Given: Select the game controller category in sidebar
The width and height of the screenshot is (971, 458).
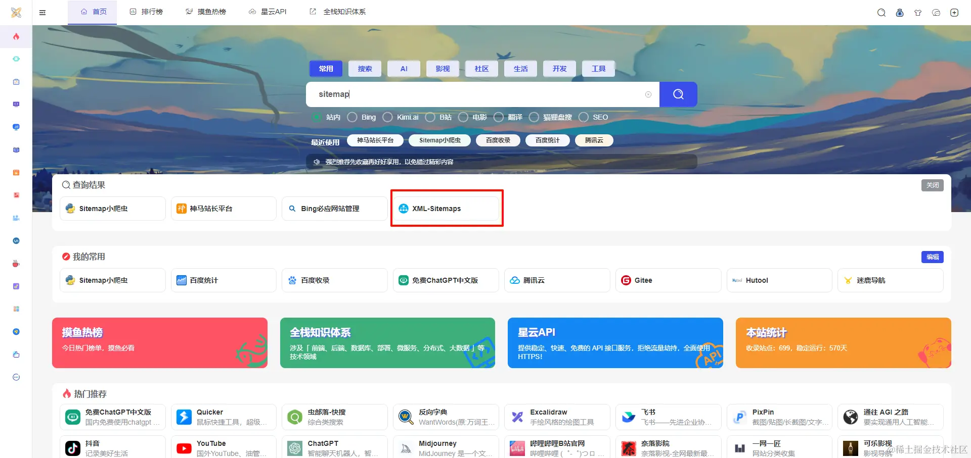Looking at the screenshot, I should click(x=16, y=59).
